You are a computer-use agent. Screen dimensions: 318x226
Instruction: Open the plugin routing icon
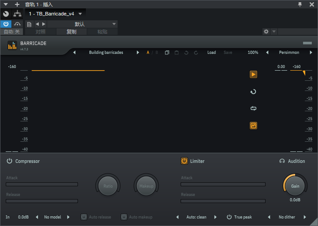point(18,14)
